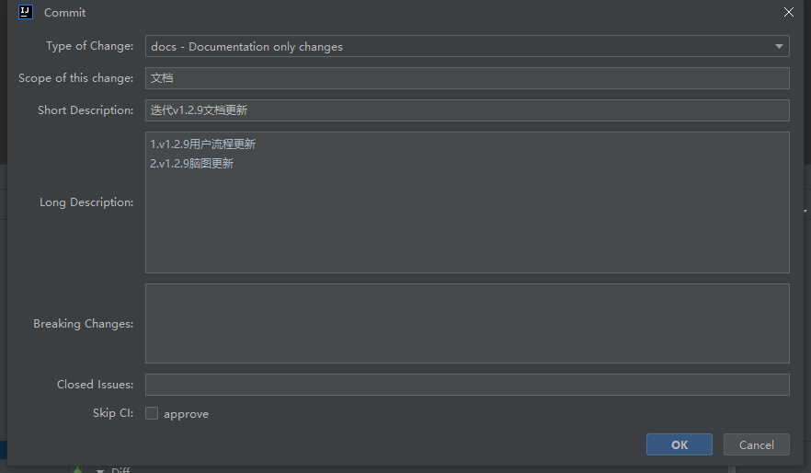Click the second line of the Long Description text
The image size is (811, 473).
(x=192, y=164)
